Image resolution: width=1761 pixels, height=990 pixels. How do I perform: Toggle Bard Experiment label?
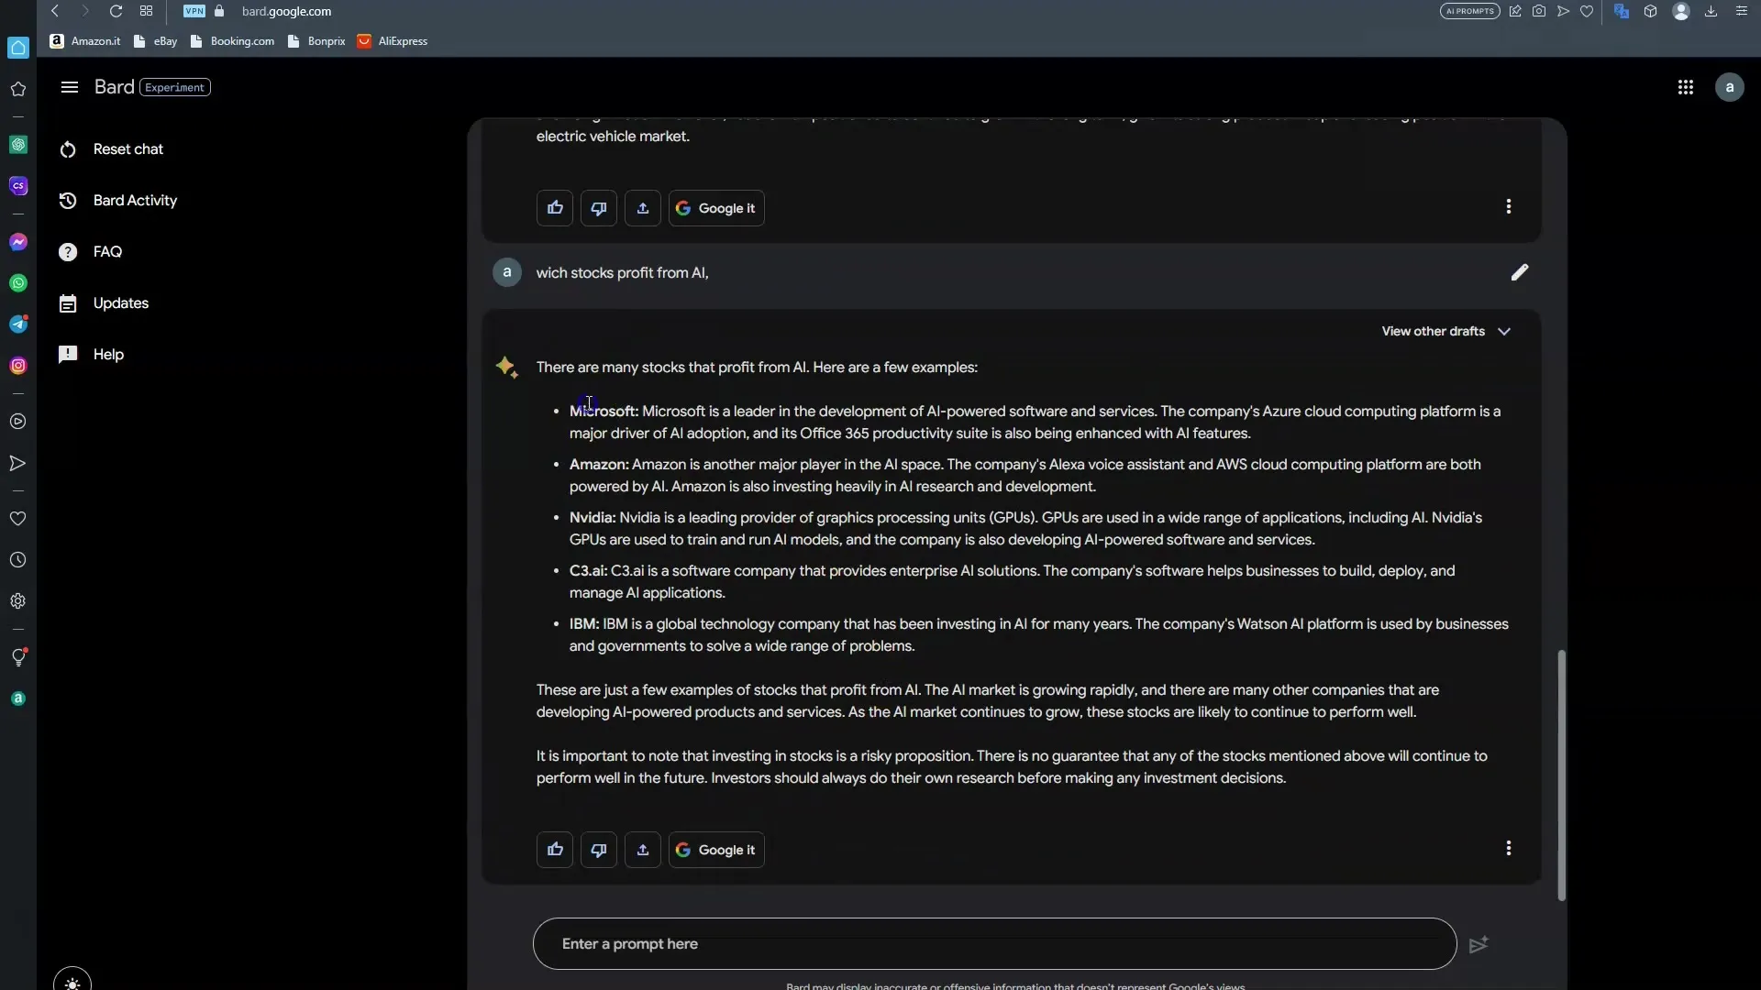(175, 87)
